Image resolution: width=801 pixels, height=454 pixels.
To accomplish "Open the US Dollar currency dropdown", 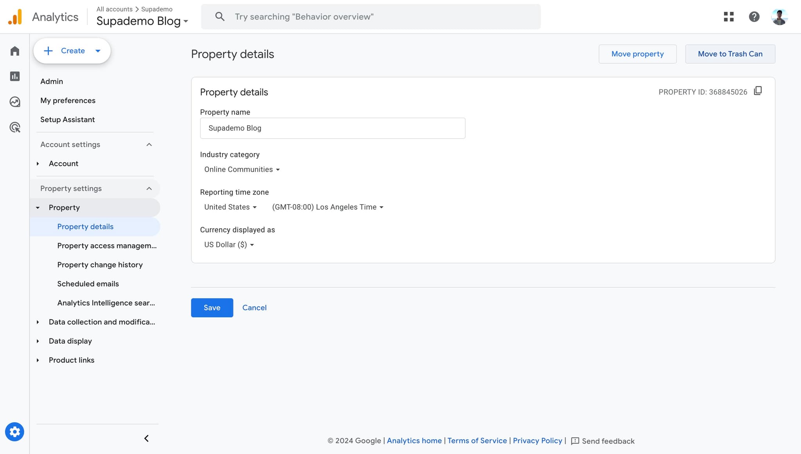I will pos(229,245).
